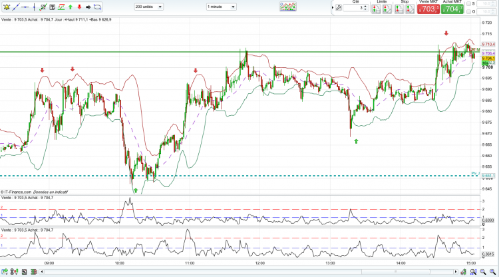This screenshot has height=277, width=499.
Task: Click the scrollbar left arrow
Action: pos(41,272)
